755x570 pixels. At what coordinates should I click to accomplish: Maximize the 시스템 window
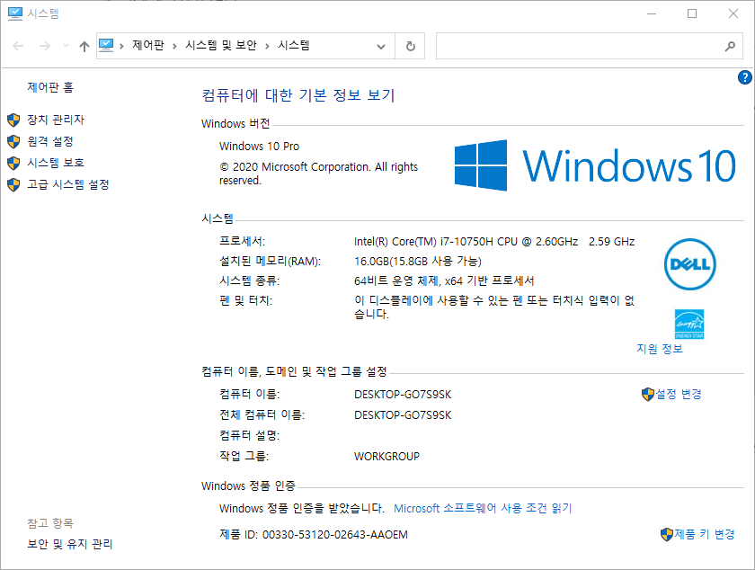tap(692, 13)
